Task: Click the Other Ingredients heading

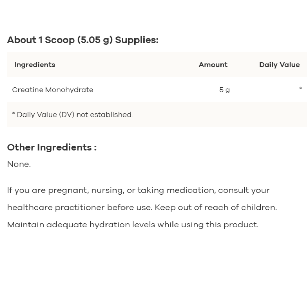Action: pyautogui.click(x=52, y=147)
